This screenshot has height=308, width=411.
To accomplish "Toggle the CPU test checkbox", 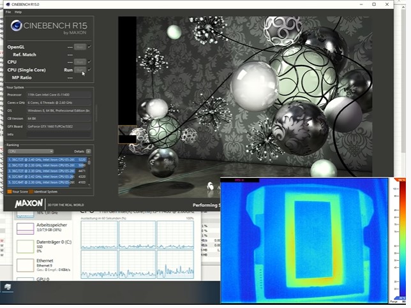I will 89,62.
